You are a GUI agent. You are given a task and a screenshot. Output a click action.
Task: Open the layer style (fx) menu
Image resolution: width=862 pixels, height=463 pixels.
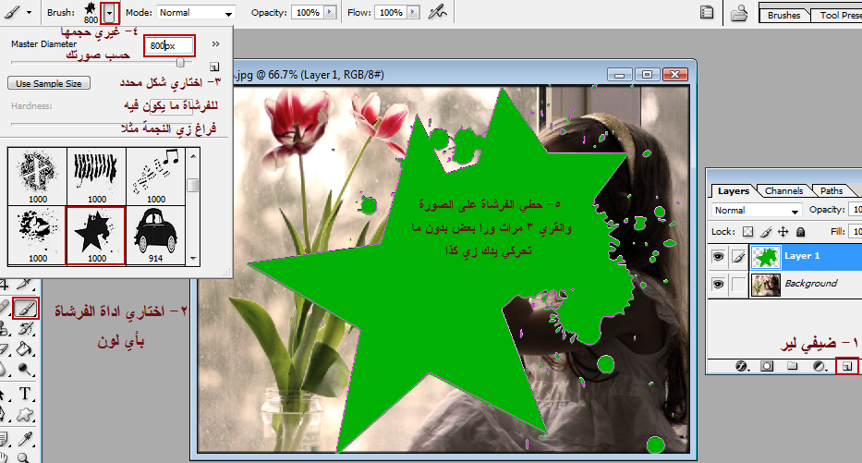click(741, 366)
